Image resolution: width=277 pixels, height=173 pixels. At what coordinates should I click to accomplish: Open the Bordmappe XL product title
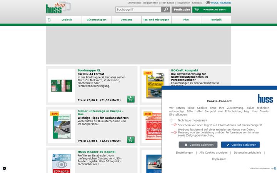click(x=89, y=70)
